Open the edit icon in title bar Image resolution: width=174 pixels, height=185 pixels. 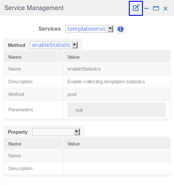136,8
